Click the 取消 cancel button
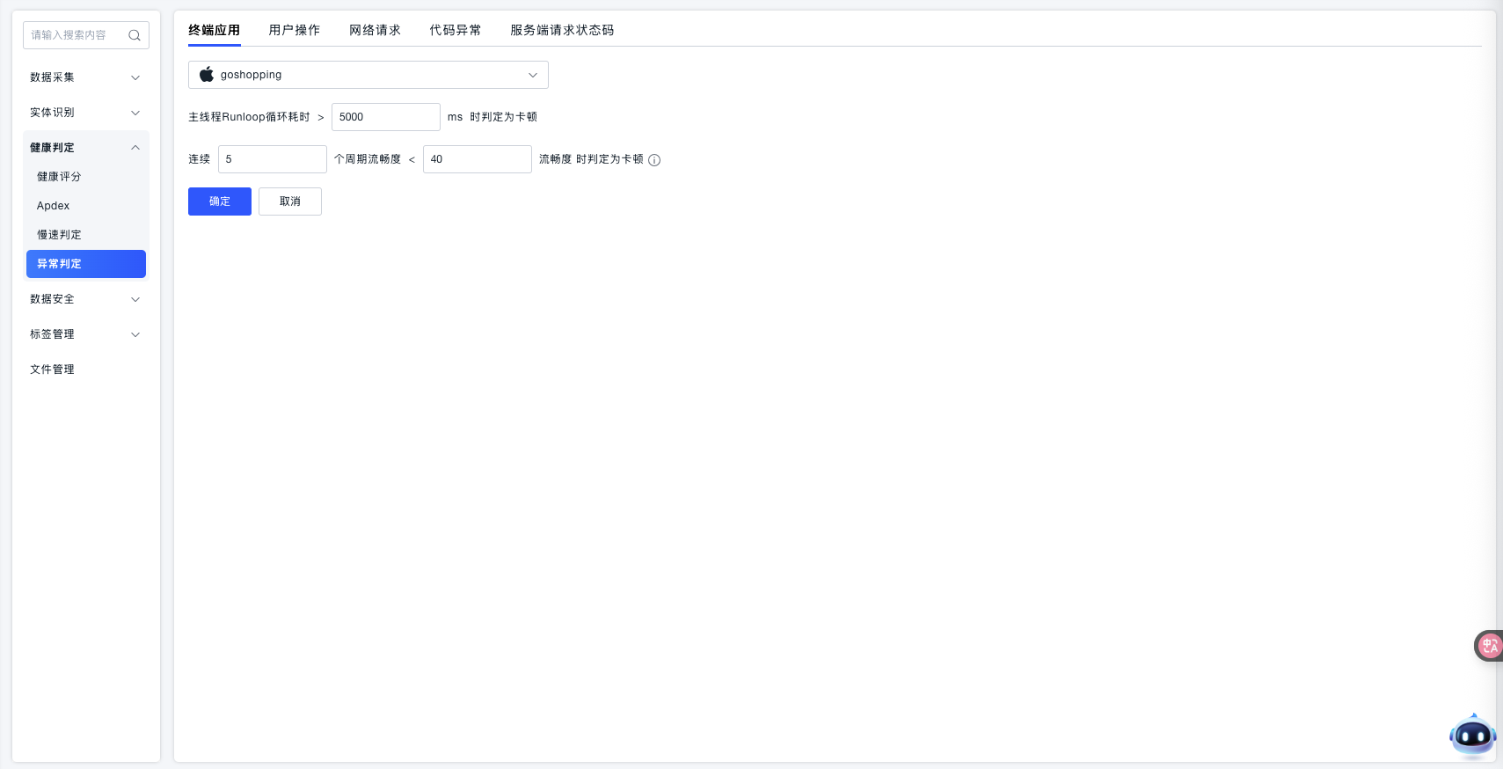This screenshot has height=769, width=1503. [290, 201]
